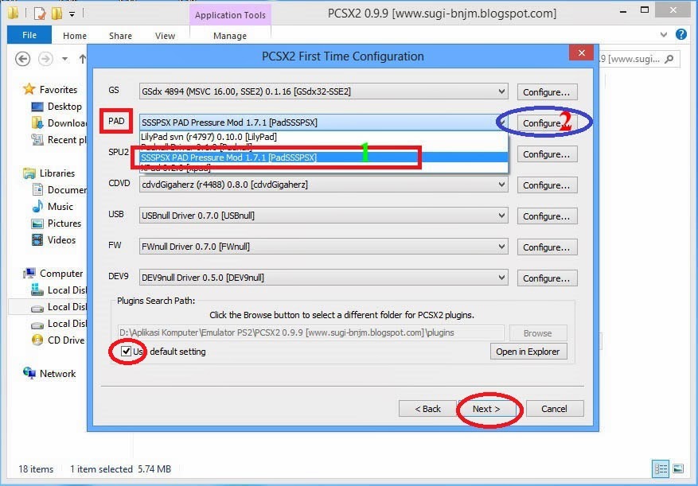Switch to the Share ribbon tab
Image resolution: width=698 pixels, height=486 pixels.
120,36
